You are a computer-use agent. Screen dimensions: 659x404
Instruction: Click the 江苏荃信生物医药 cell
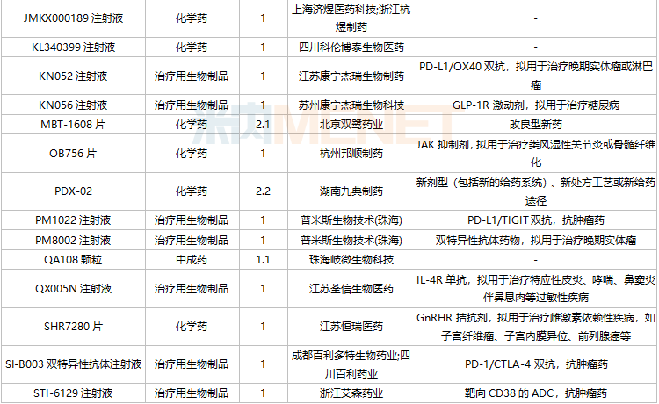click(351, 289)
